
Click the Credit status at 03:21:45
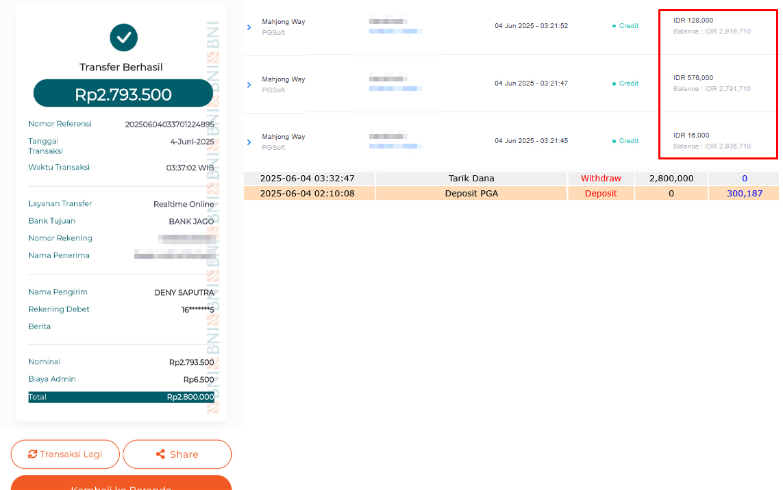click(x=625, y=141)
